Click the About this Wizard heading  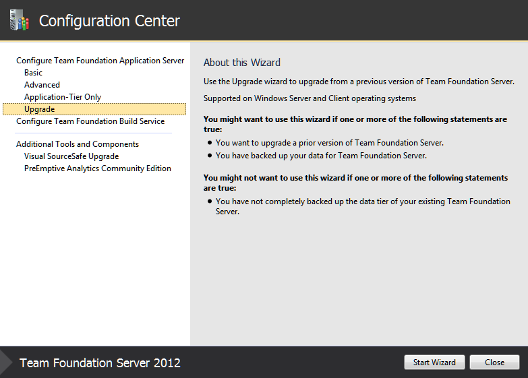242,63
